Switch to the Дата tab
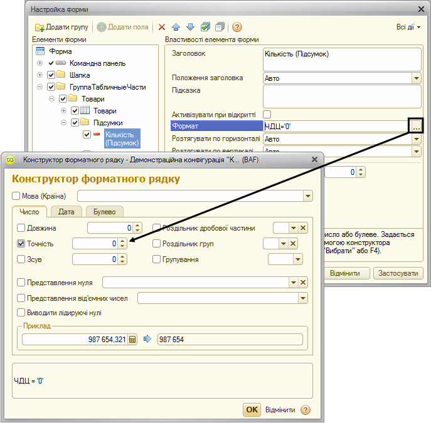This screenshot has width=431, height=423. [67, 212]
